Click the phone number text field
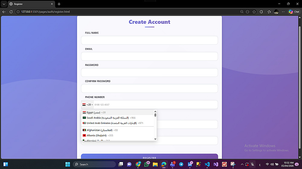Screen dimensions: 302x169 click(x=156, y=105)
